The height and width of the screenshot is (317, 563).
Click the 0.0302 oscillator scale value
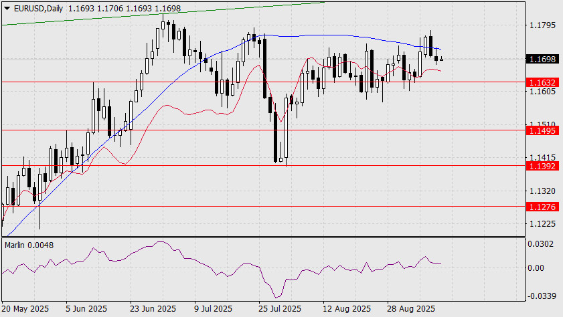point(540,244)
